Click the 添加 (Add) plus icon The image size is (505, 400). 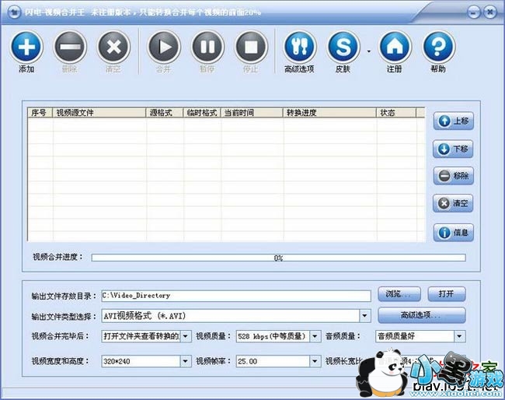click(x=26, y=47)
